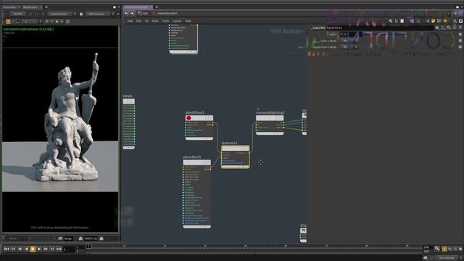This screenshot has width=464, height=261.
Task: Step back one frame in playbar
Action: [x=20, y=249]
